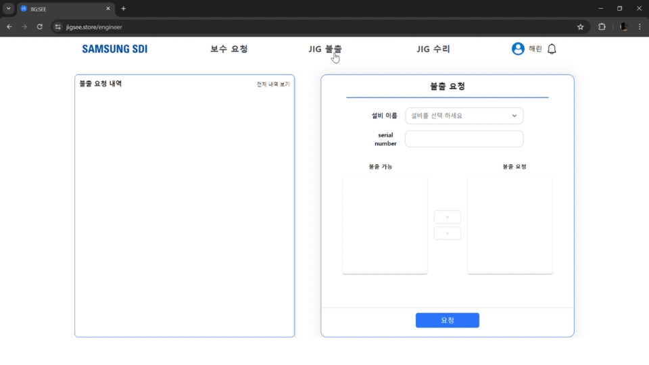Viewport: 649px width, 365px height.
Task: Bookmark this page with the star icon
Action: point(580,27)
